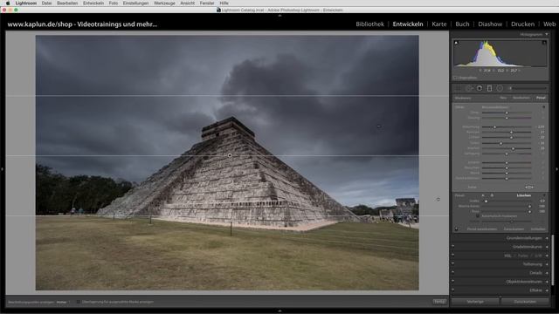Toggle the filter panel on/off switch
559x314 pixels.
(x=456, y=229)
